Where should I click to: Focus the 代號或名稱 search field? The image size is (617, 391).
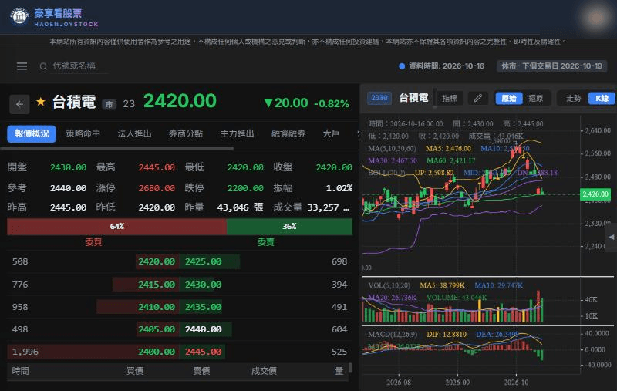(74, 66)
